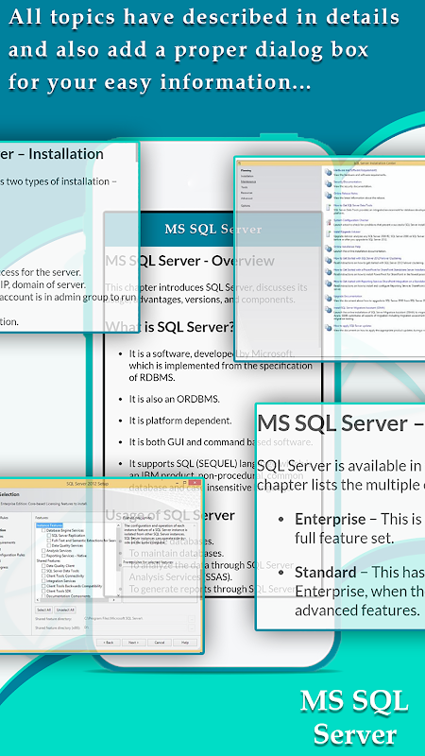Open the Maintenance tab in Installation Center
The image size is (425, 756).
coord(248,181)
